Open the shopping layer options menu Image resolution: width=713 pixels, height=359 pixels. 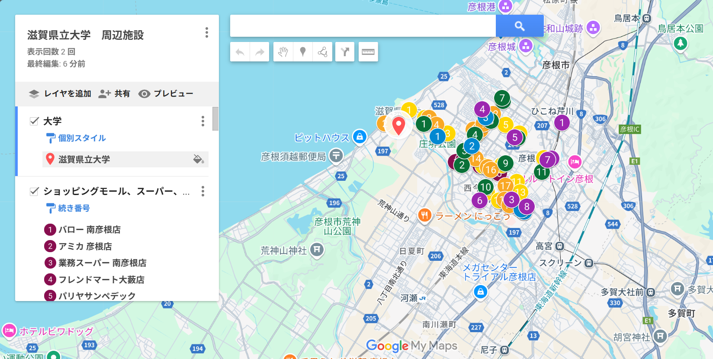coord(203,191)
